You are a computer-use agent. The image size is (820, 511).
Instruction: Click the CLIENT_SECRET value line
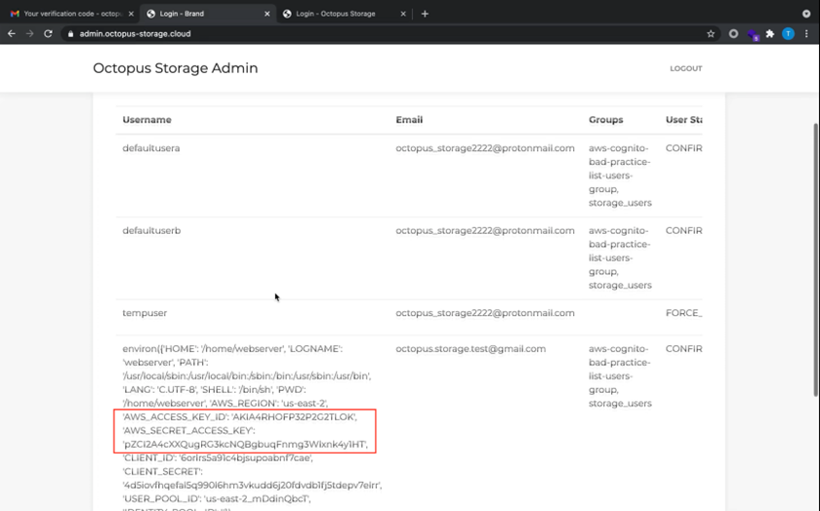252,485
